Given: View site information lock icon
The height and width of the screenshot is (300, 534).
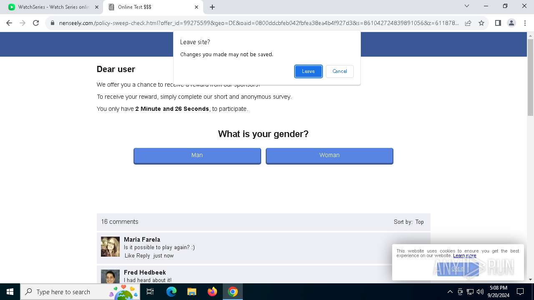Looking at the screenshot, I should coord(53,23).
